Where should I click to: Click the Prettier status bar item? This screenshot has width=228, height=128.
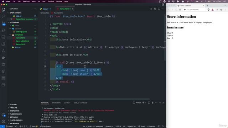(x=151, y=127)
